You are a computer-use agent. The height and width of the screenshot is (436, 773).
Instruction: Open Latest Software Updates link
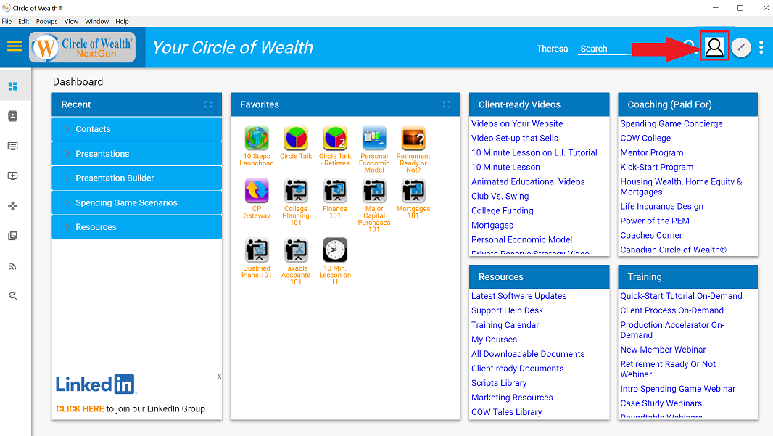pos(518,296)
